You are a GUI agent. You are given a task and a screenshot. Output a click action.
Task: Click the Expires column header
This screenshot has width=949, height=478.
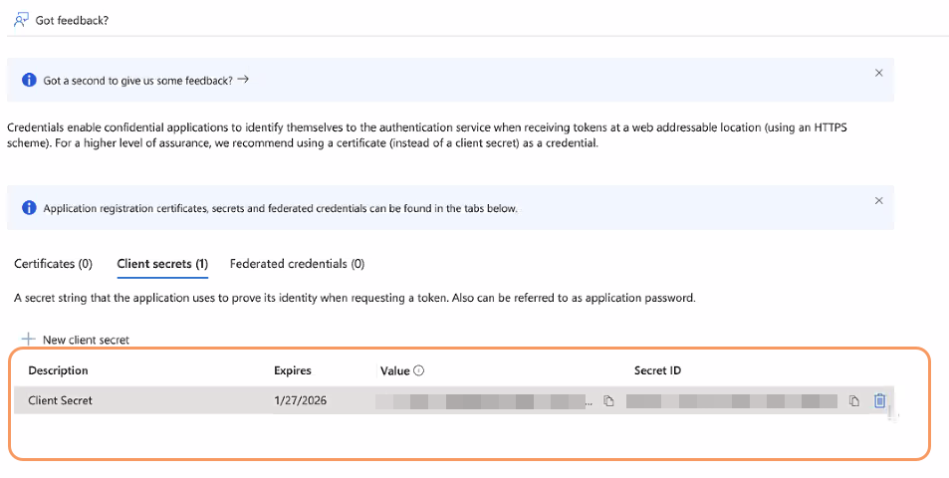pyautogui.click(x=293, y=370)
